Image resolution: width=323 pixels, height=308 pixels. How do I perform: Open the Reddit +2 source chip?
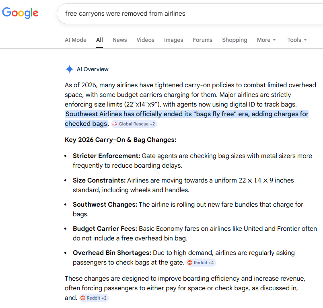94,298
